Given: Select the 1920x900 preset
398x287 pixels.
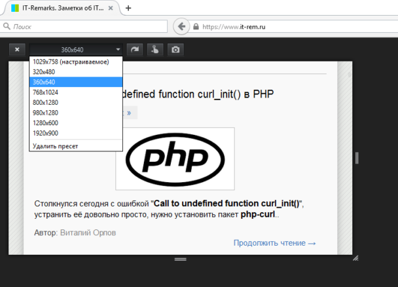Looking at the screenshot, I should (x=76, y=133).
